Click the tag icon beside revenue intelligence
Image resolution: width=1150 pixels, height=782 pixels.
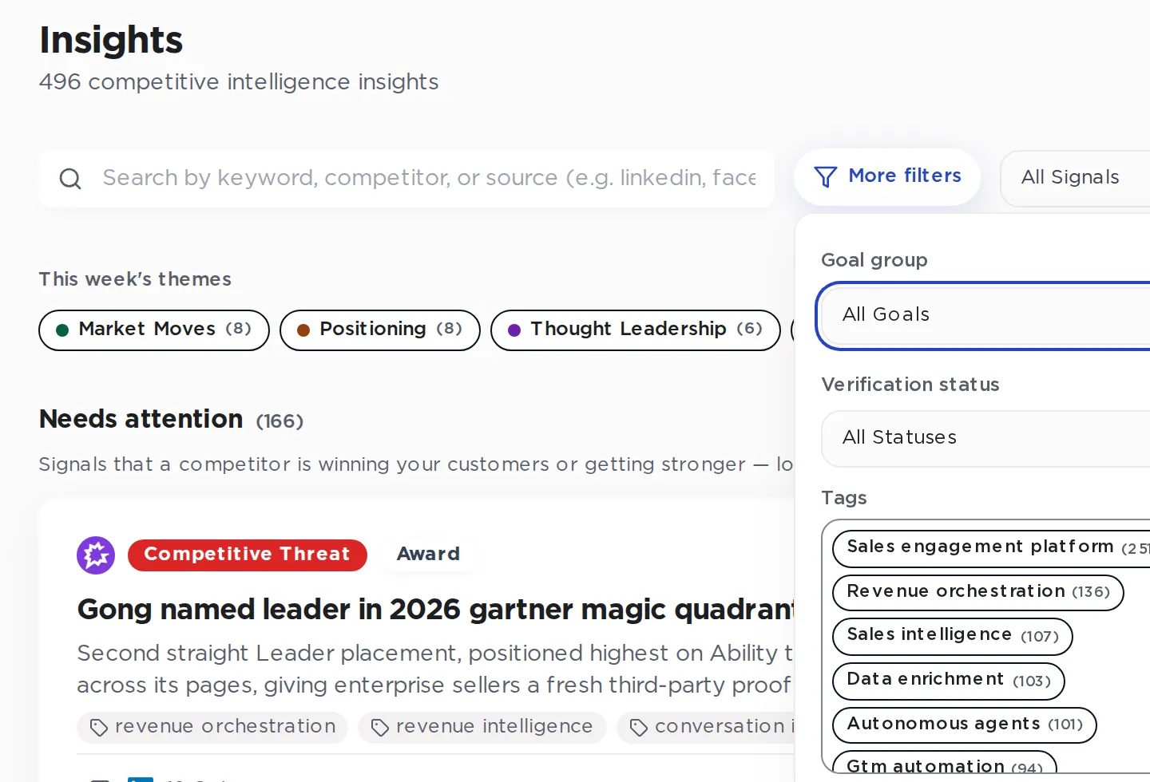click(379, 727)
